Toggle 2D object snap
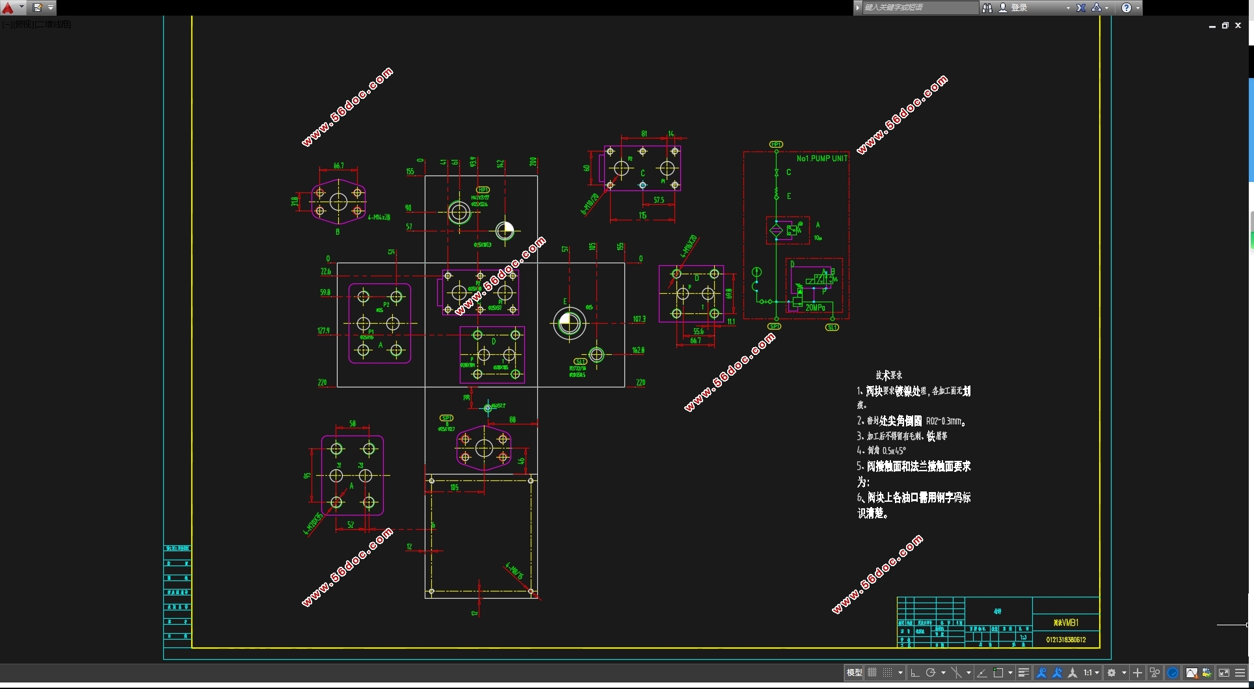The image size is (1254, 689). click(998, 673)
